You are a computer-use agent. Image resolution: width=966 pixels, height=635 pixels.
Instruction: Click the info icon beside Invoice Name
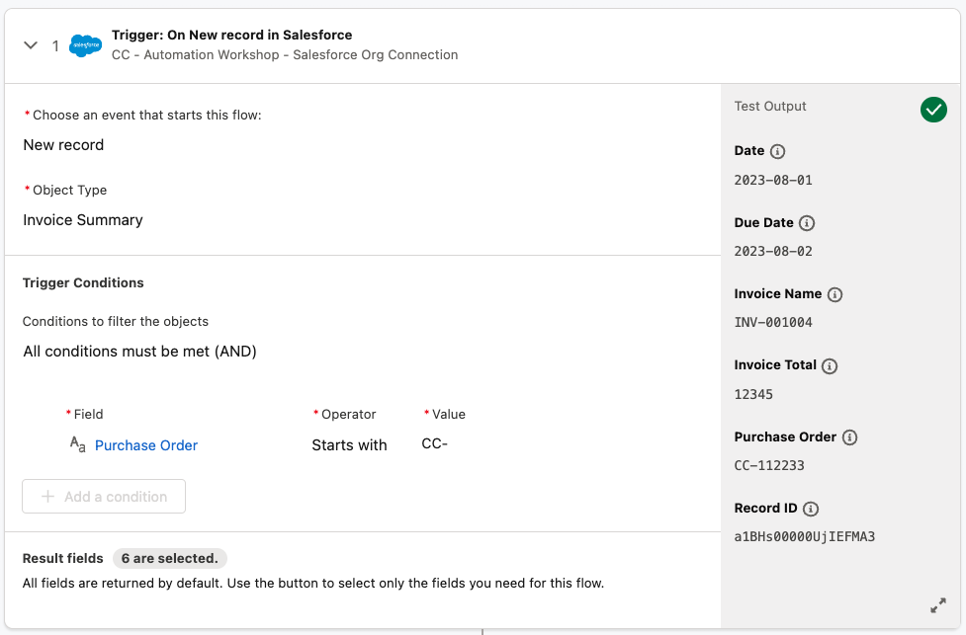click(x=834, y=294)
